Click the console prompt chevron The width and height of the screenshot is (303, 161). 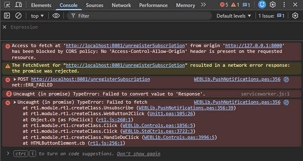8,154
